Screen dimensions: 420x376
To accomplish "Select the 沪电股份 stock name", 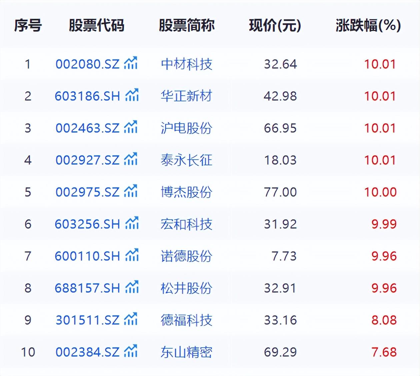I will (x=186, y=128).
